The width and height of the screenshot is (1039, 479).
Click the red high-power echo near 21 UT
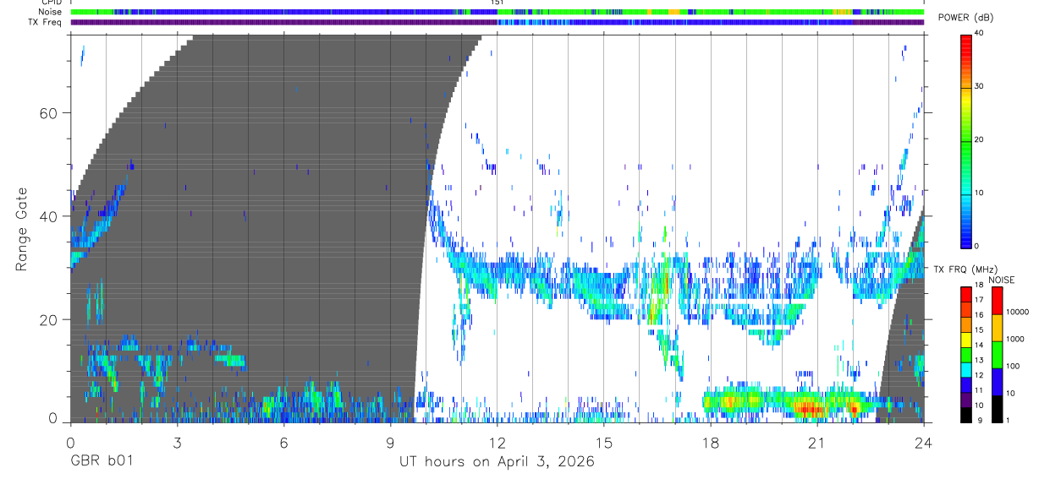[x=810, y=410]
